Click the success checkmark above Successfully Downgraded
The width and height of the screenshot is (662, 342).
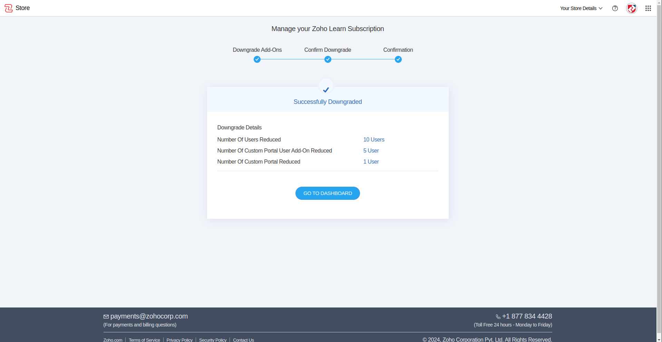pyautogui.click(x=326, y=90)
